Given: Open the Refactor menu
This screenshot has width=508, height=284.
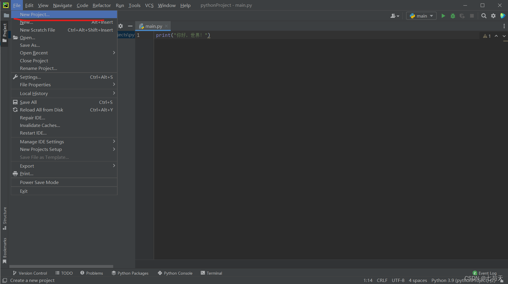Looking at the screenshot, I should click(102, 5).
